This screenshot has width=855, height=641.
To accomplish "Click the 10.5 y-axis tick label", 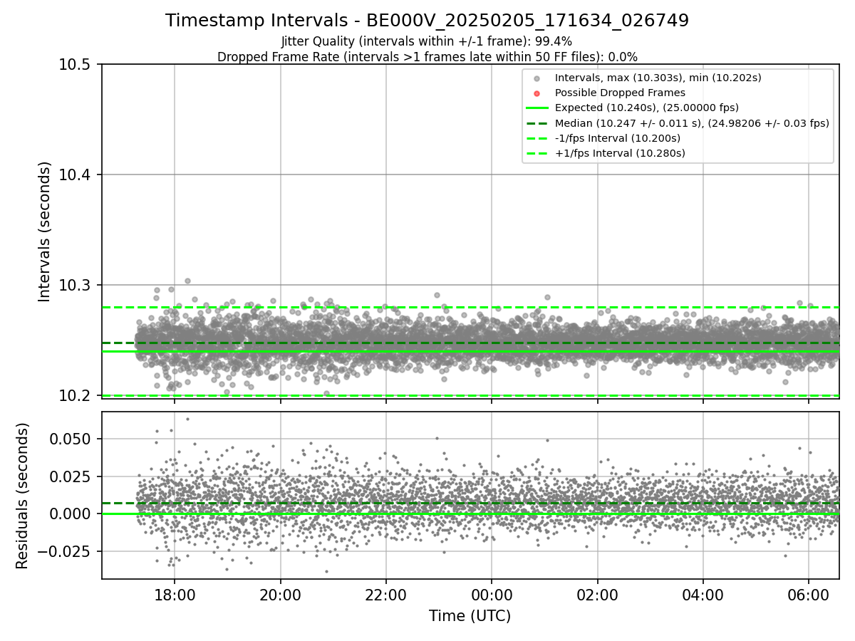I will (75, 65).
